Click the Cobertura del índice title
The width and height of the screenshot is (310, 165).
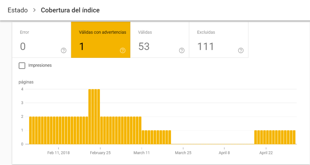[70, 10]
